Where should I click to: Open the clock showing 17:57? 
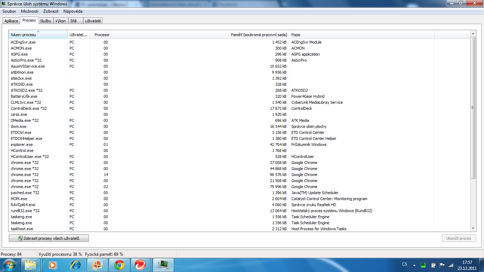[x=467, y=265]
